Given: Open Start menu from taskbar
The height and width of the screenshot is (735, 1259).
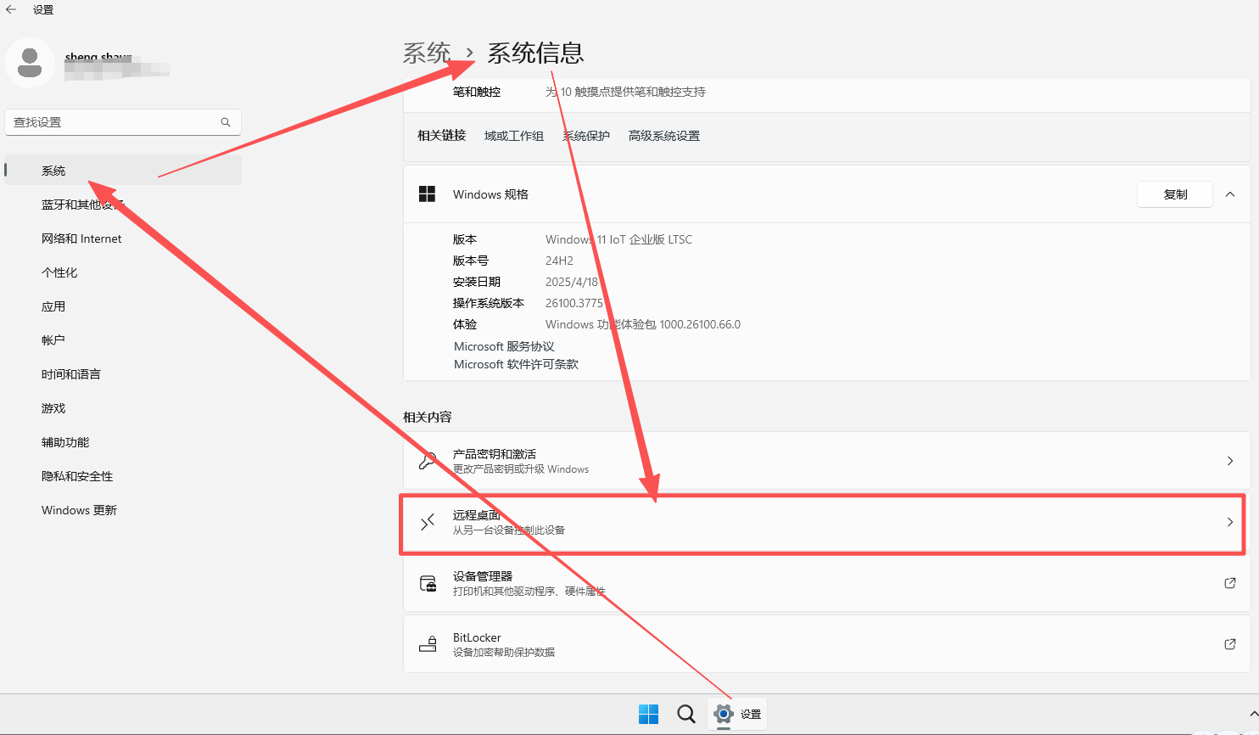Looking at the screenshot, I should pos(649,714).
